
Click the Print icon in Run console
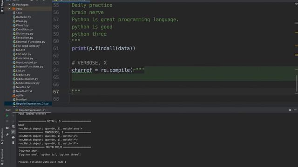[x=13, y=137]
